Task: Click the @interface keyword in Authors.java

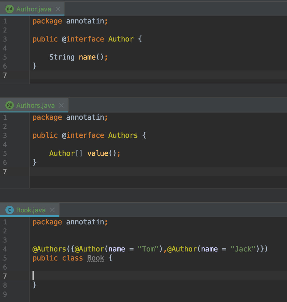Action: [83, 135]
